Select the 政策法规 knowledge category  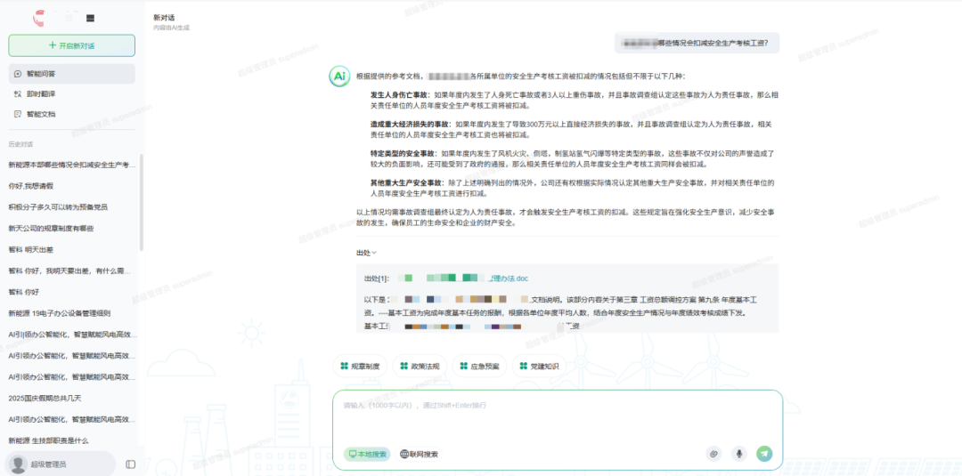pyautogui.click(x=420, y=366)
